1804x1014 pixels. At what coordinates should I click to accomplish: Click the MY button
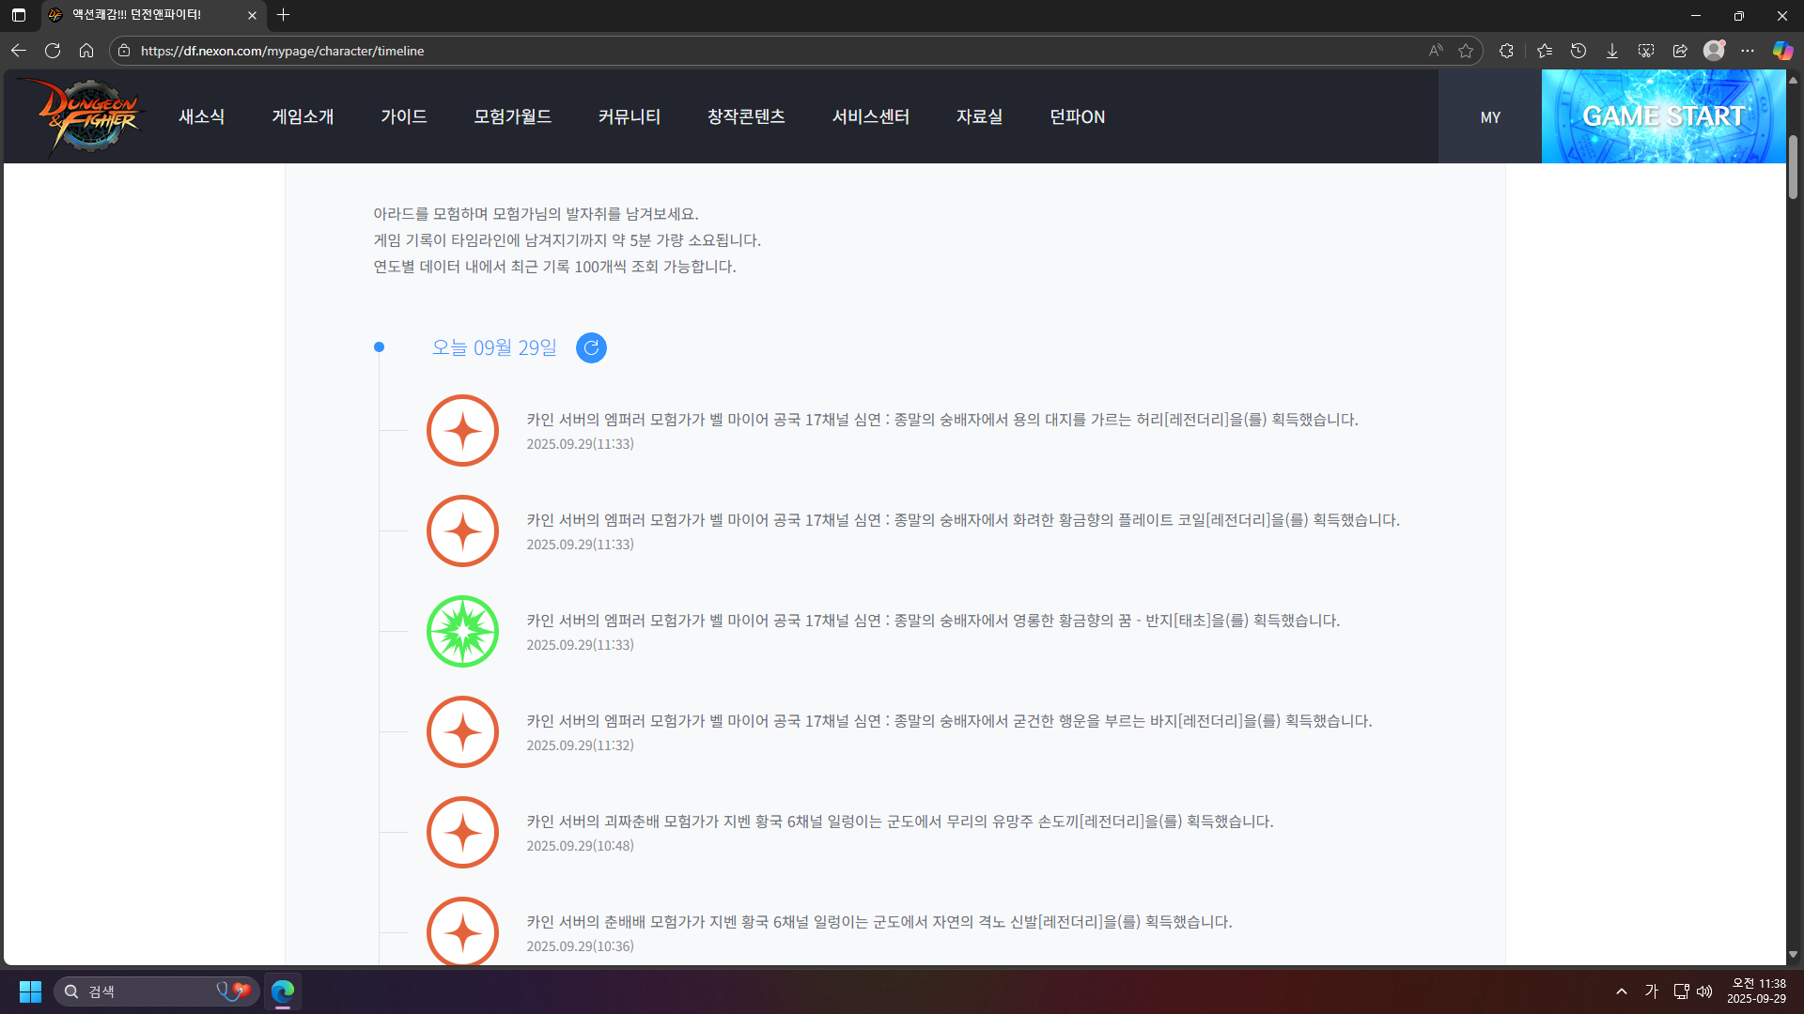[1490, 117]
